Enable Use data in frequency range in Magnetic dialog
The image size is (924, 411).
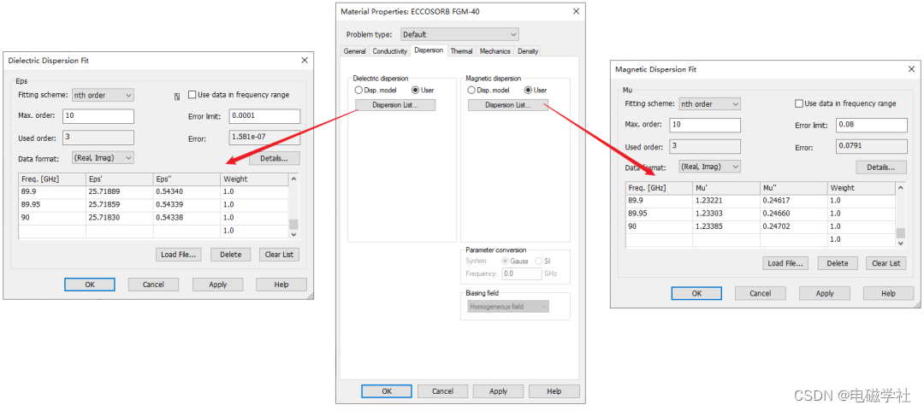click(799, 103)
